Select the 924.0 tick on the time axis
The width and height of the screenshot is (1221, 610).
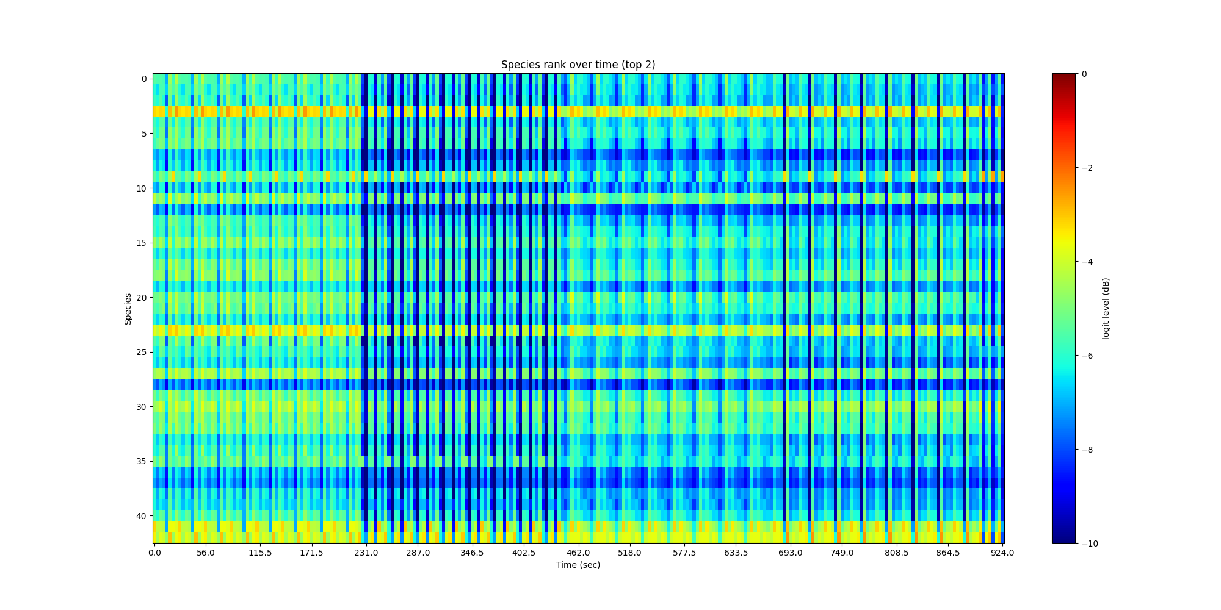(x=1002, y=553)
